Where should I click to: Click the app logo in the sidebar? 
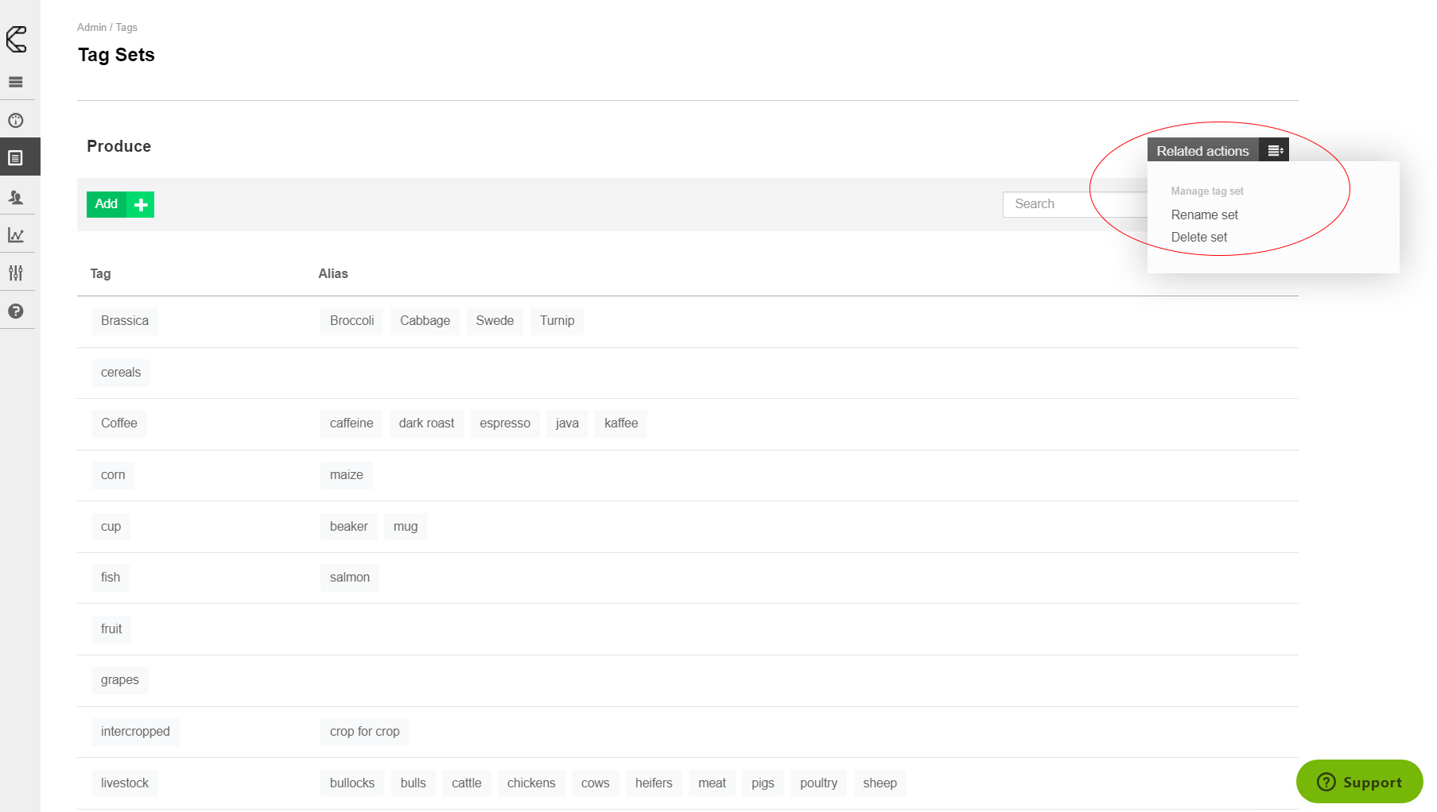click(17, 39)
